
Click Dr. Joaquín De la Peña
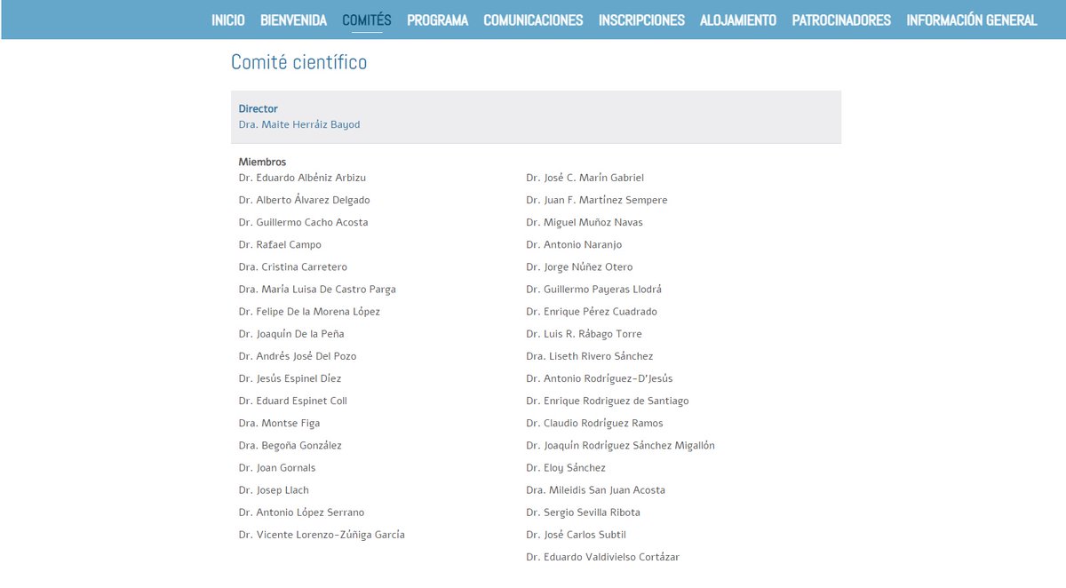coord(291,334)
